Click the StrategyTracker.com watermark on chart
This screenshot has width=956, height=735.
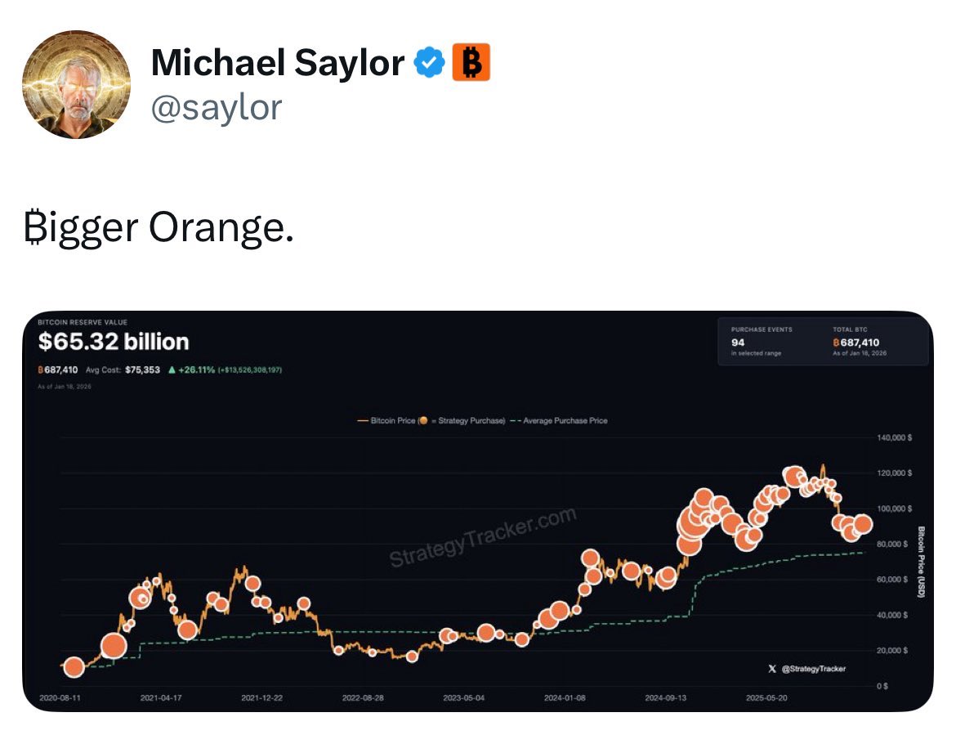pyautogui.click(x=482, y=538)
